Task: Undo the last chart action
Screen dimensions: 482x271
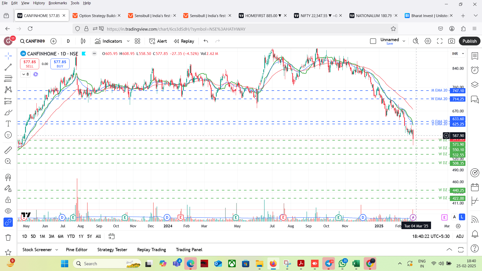Action: [206, 41]
